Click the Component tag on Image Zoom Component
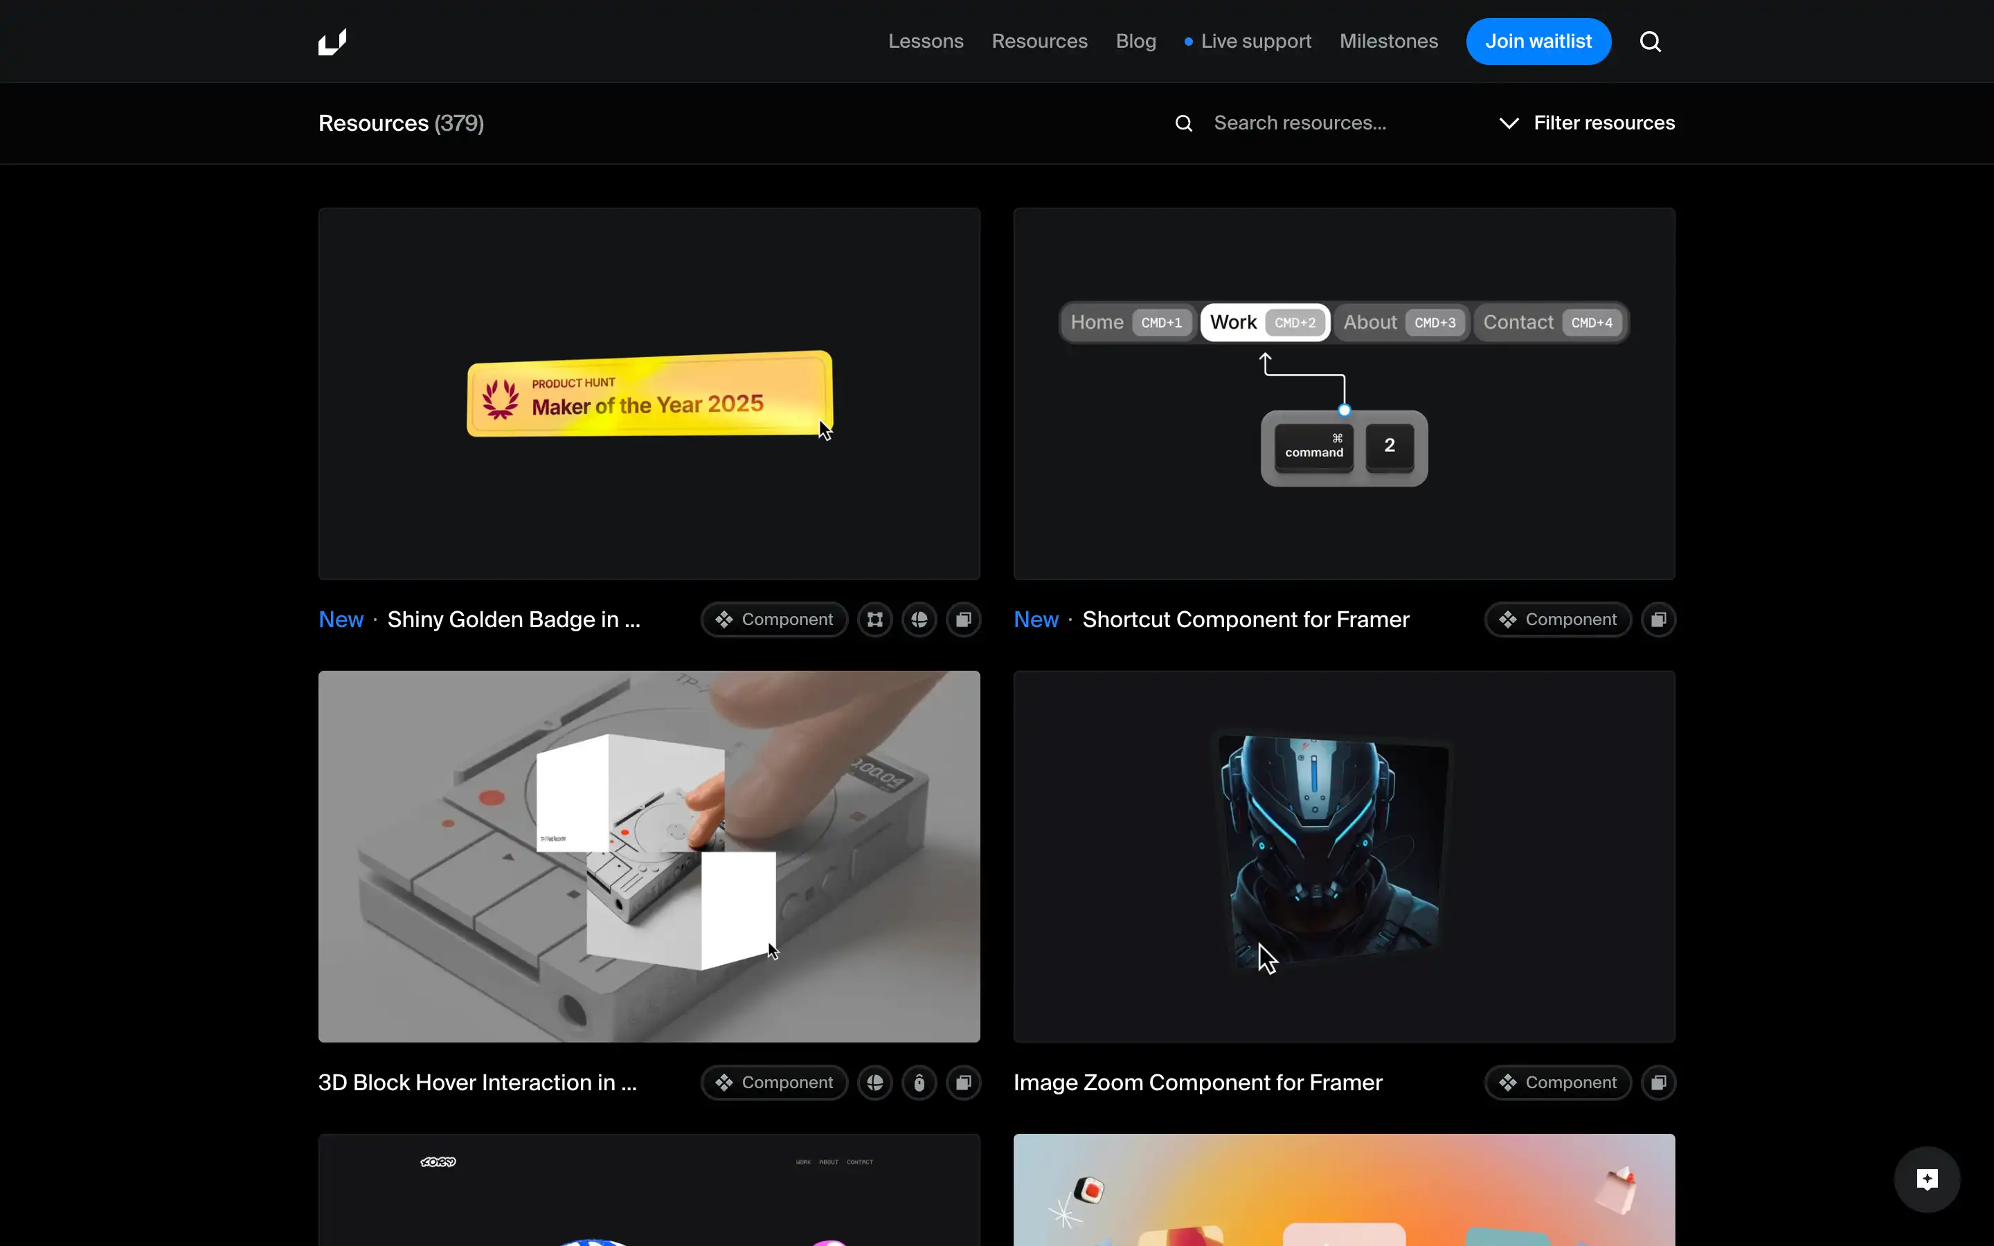This screenshot has width=1994, height=1246. [1558, 1083]
